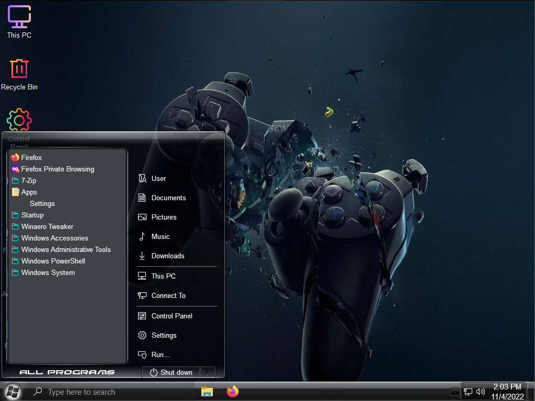This screenshot has height=401, width=535.
Task: Open the This PC desktop icon
Action: click(x=19, y=22)
